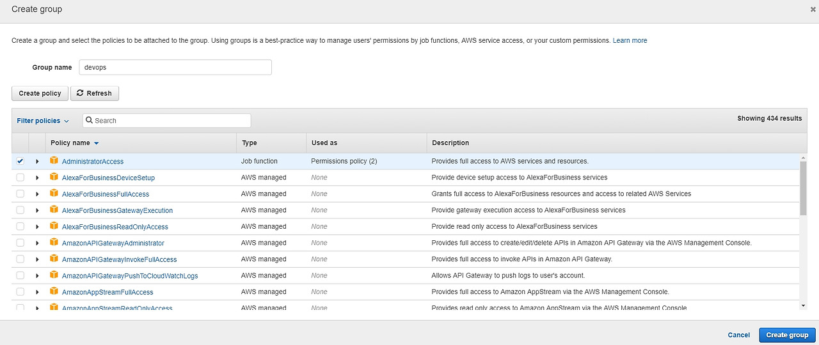Click the box icon beside AmazonAppStreamFullAccess

[x=54, y=292]
